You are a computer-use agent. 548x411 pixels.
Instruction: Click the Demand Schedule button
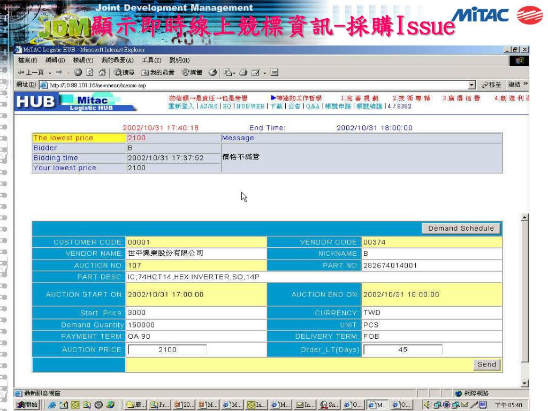point(461,228)
